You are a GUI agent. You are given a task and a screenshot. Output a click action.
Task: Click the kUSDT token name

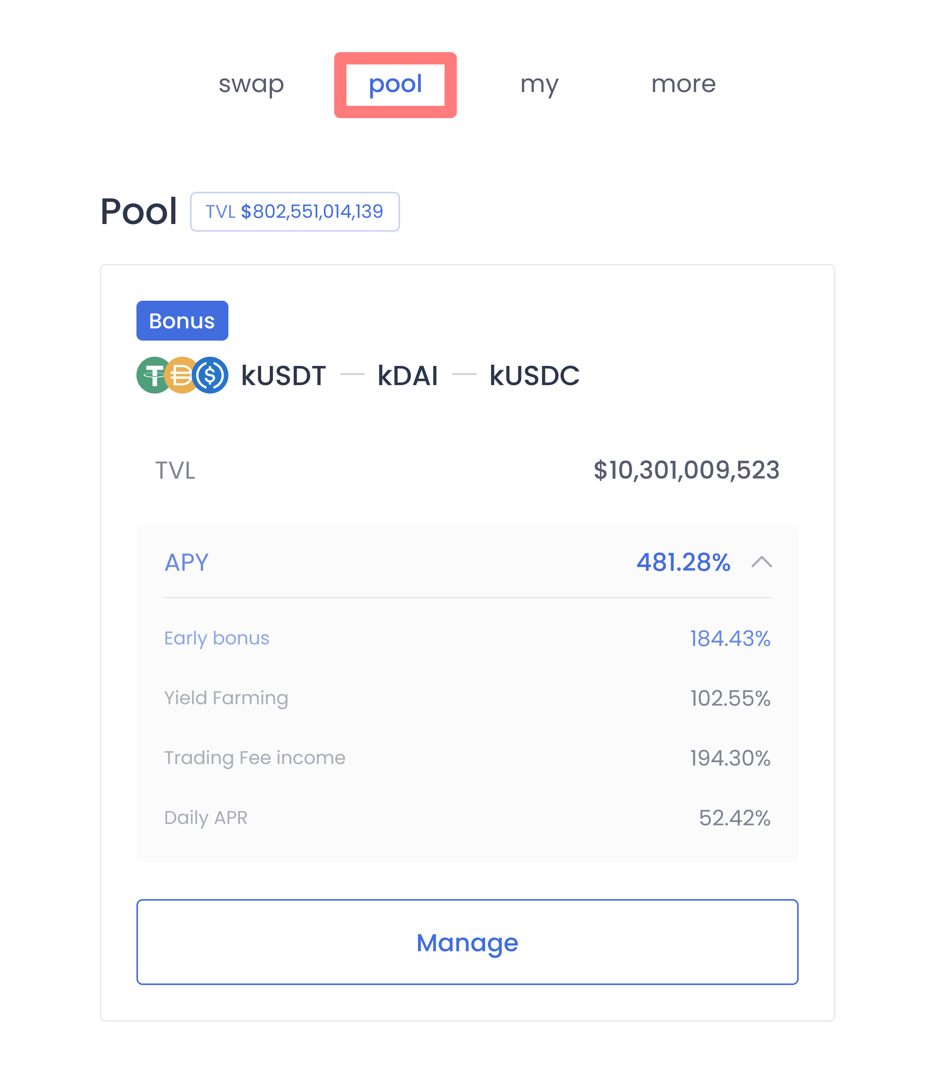point(284,376)
